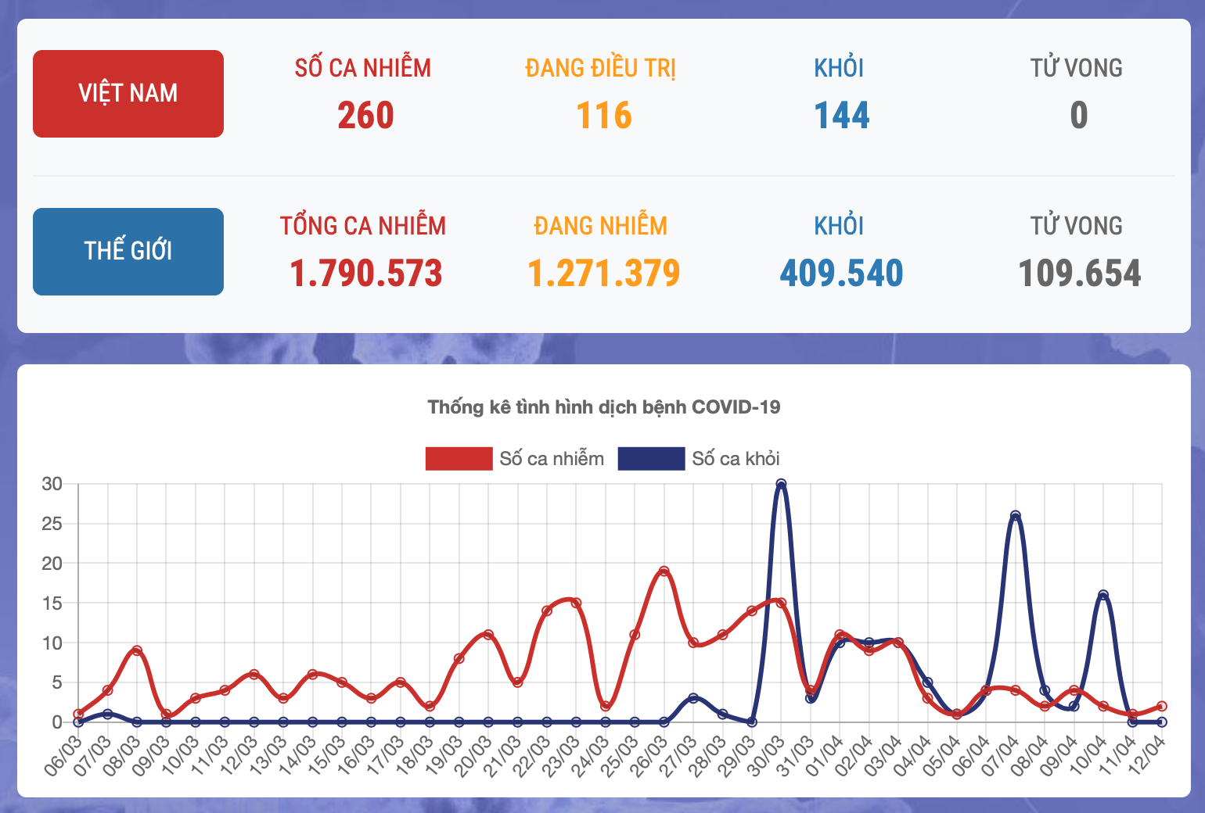Screen dimensions: 1205x813
Task: Hide the Số ca nhiễm series label
Action: [x=552, y=459]
